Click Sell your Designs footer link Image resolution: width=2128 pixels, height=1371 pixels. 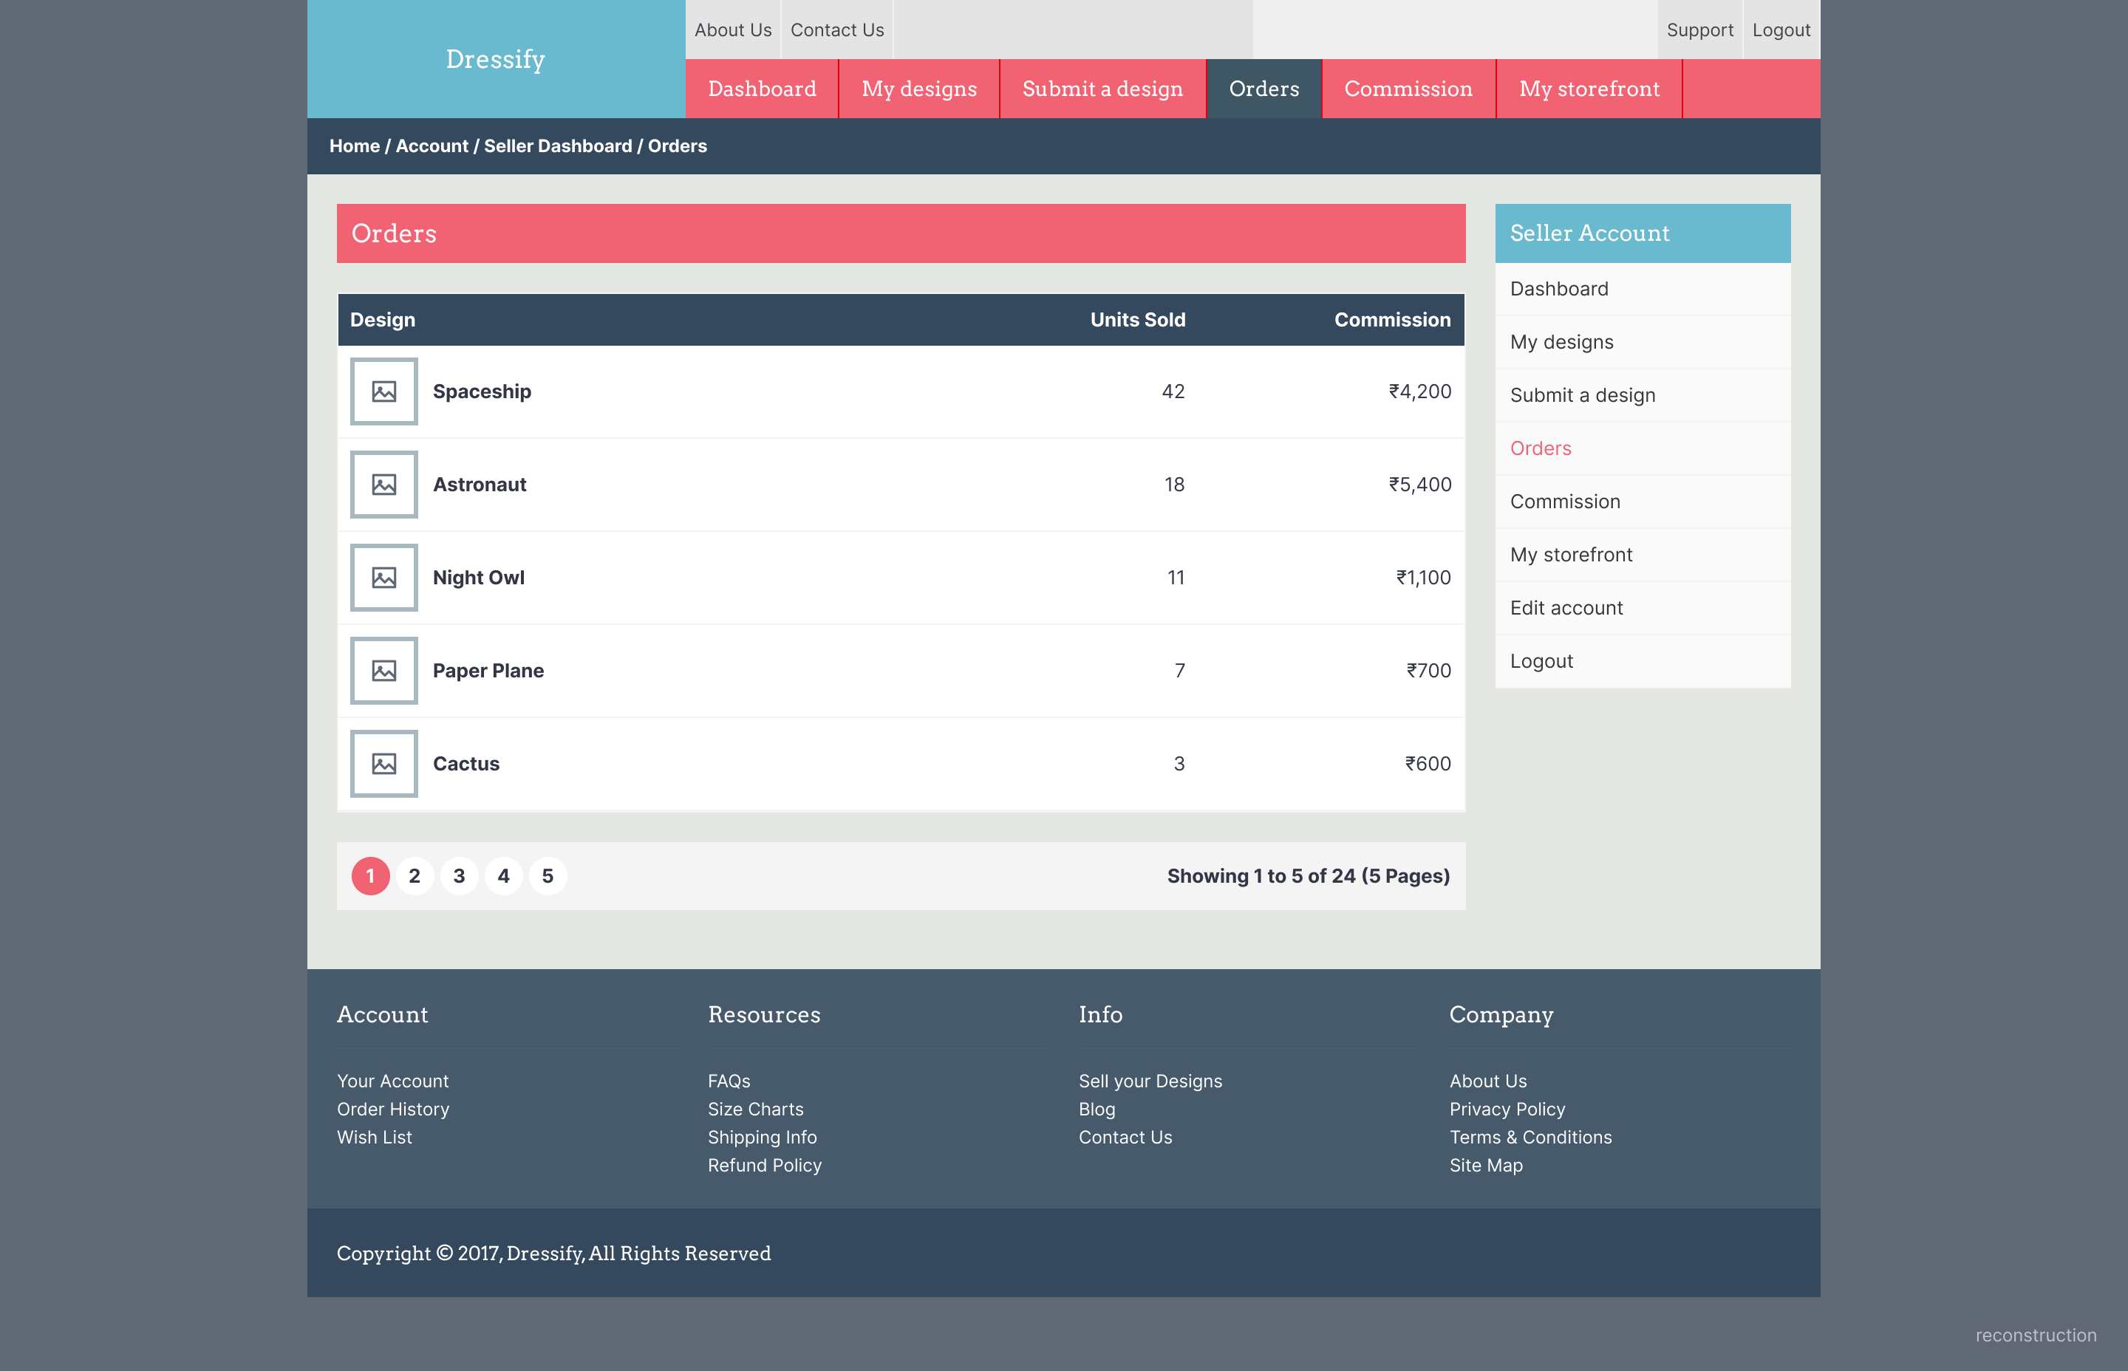point(1150,1081)
